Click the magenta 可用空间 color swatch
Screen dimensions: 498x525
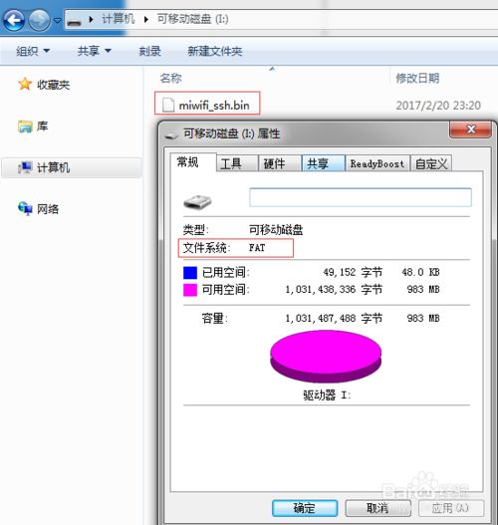[x=190, y=290]
